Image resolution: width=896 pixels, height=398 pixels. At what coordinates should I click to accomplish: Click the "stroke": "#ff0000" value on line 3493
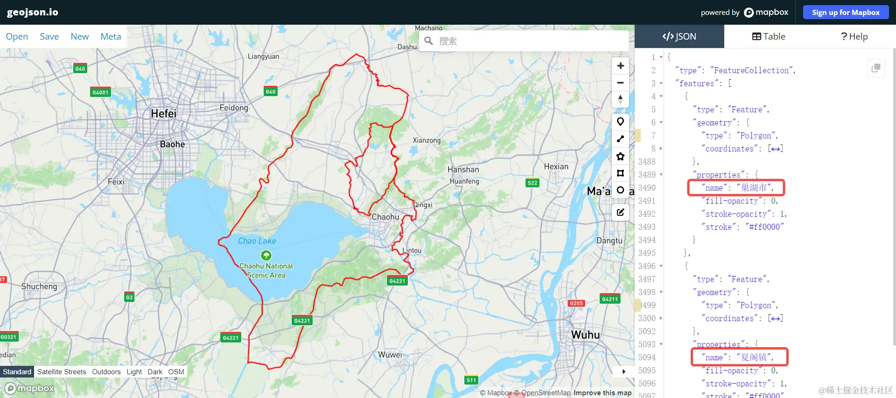(x=764, y=227)
